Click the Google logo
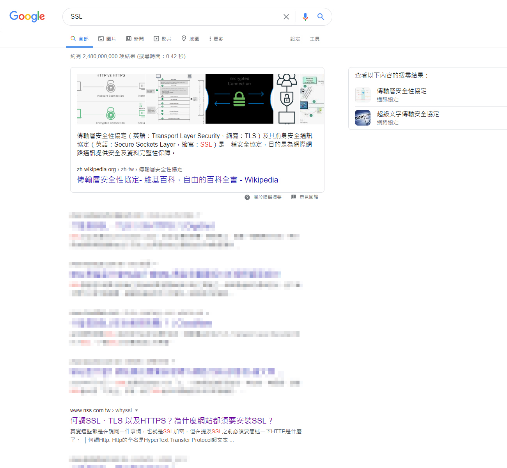 (x=27, y=16)
